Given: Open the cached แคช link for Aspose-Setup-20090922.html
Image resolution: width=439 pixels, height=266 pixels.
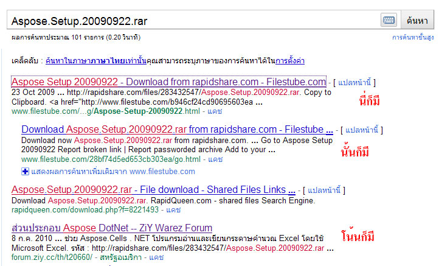Looking at the screenshot, I should pos(215,111).
